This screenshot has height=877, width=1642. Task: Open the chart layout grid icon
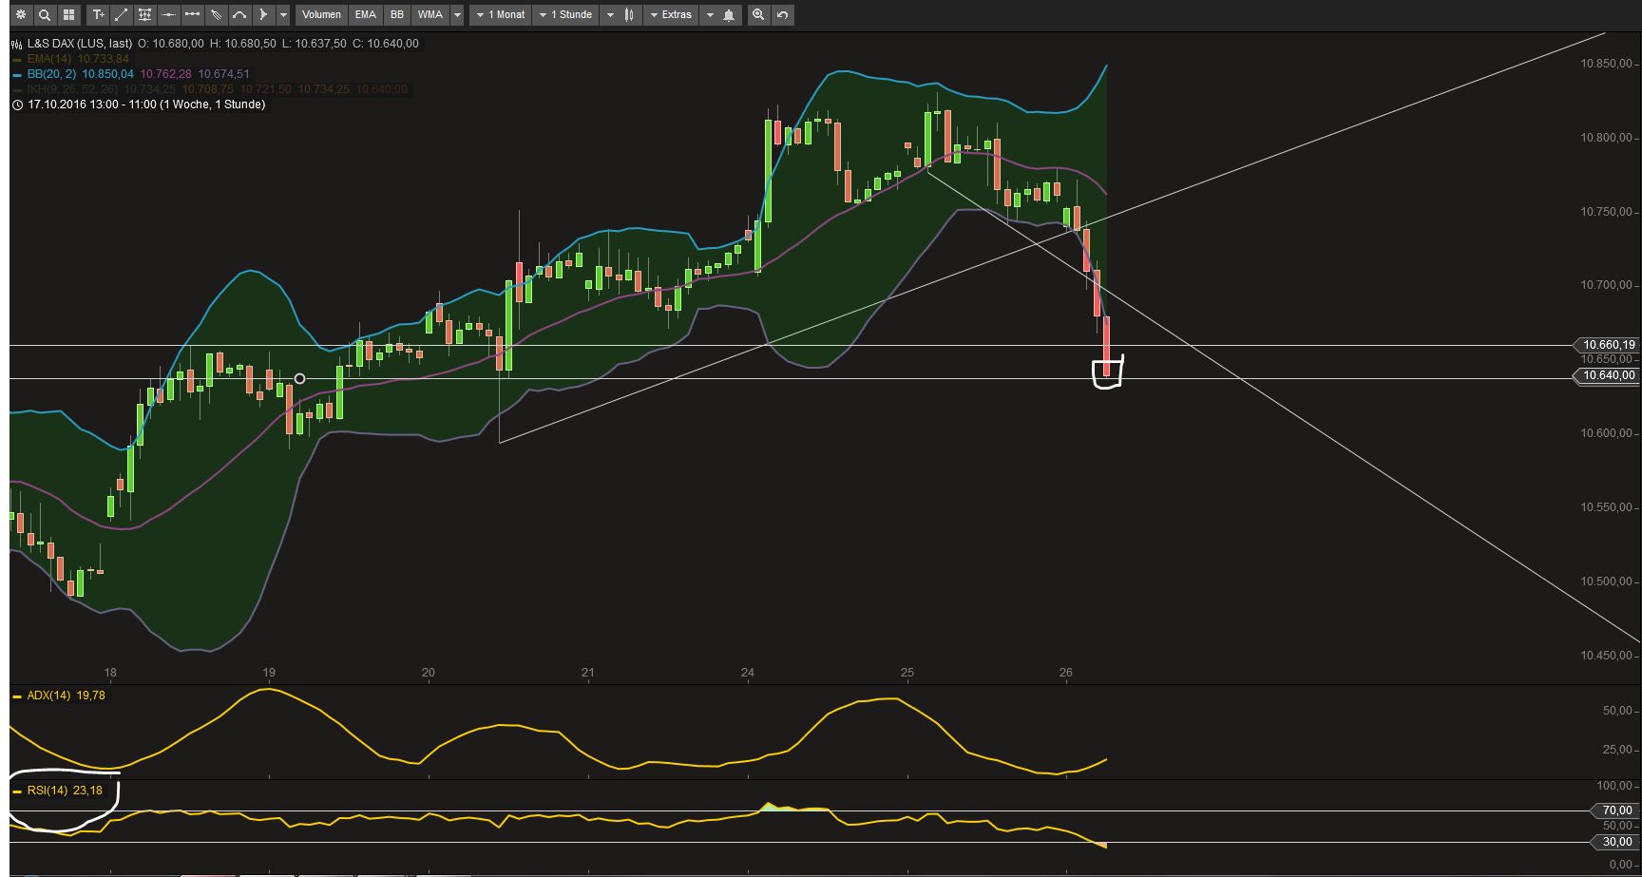pos(67,14)
